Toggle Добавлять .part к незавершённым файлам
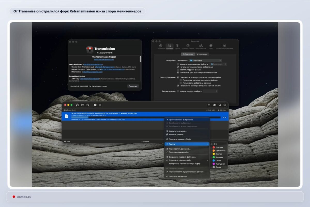Screen dimensions: 310x207 178,72
